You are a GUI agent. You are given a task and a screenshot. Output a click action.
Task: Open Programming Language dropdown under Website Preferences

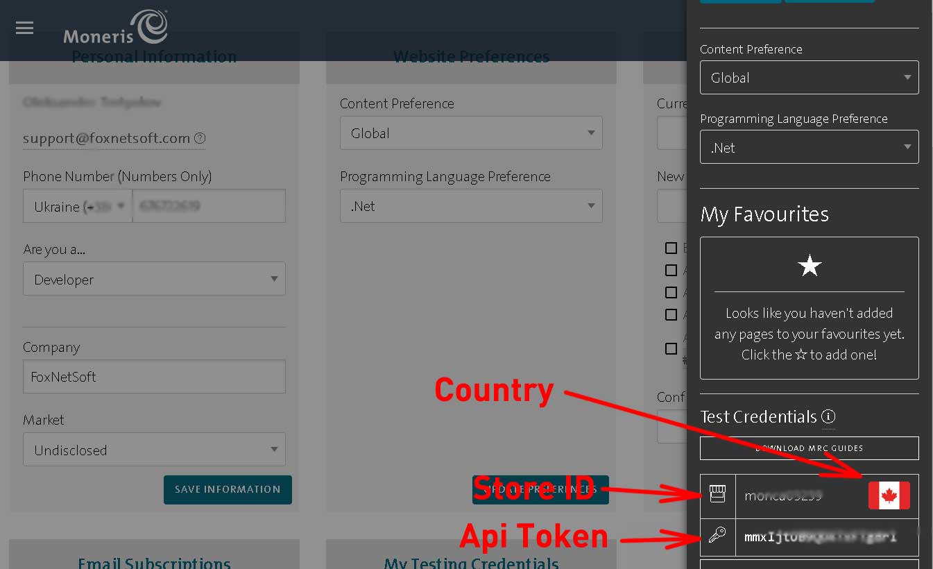(471, 206)
